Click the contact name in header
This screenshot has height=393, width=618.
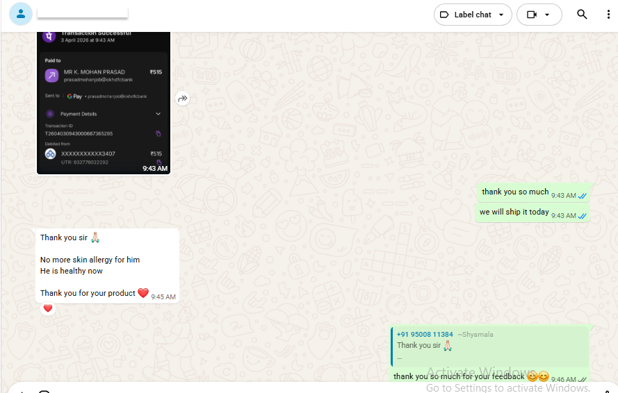click(x=82, y=13)
